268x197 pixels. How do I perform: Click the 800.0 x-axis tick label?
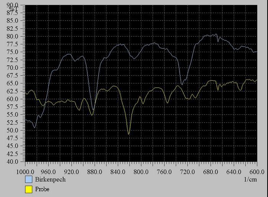pos(141,172)
